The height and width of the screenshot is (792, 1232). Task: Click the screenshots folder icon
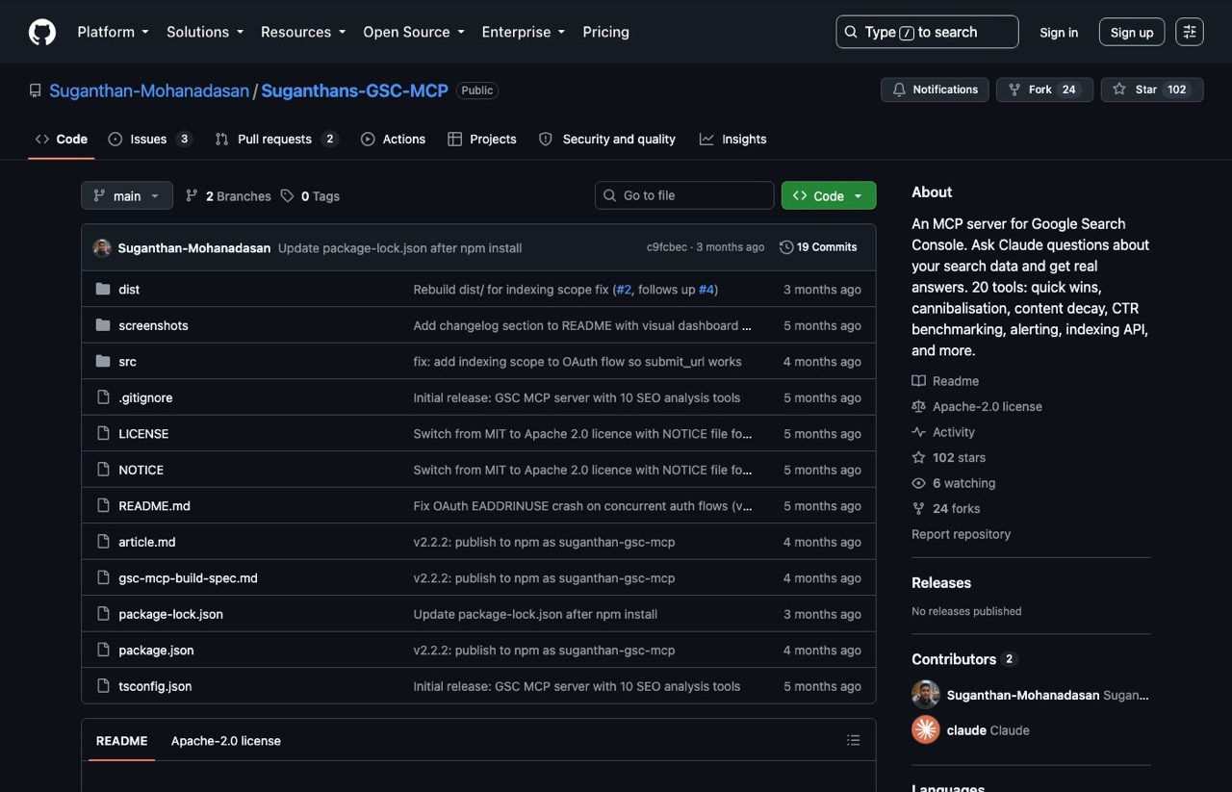(103, 325)
